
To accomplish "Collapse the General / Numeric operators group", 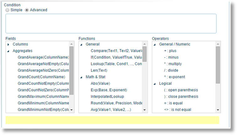I will pyautogui.click(x=155, y=45).
